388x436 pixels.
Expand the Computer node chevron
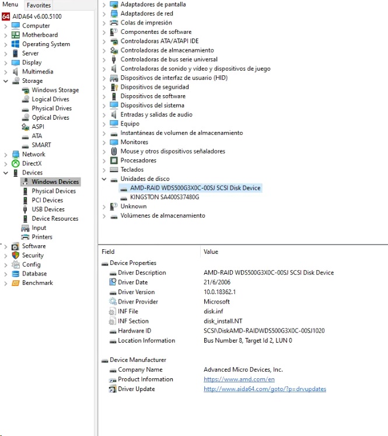click(6, 26)
